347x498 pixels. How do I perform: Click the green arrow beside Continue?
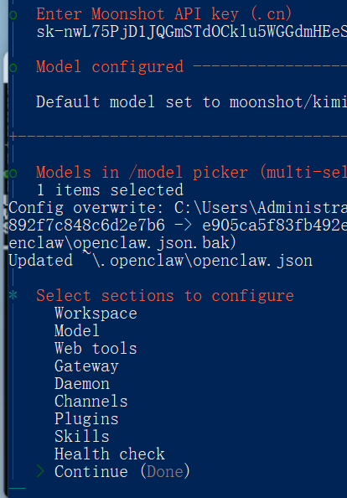tap(40, 471)
